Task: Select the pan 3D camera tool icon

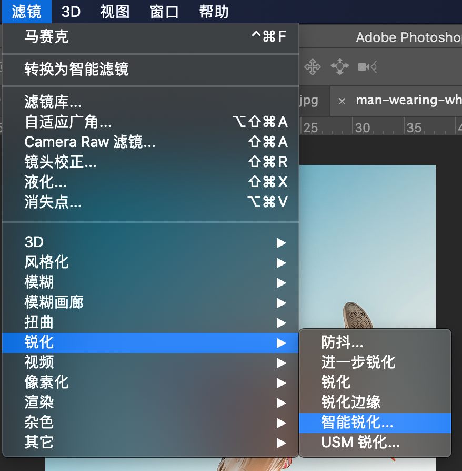Action: [313, 66]
